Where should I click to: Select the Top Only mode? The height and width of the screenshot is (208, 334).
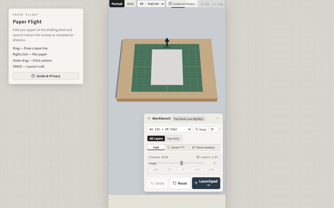click(173, 139)
